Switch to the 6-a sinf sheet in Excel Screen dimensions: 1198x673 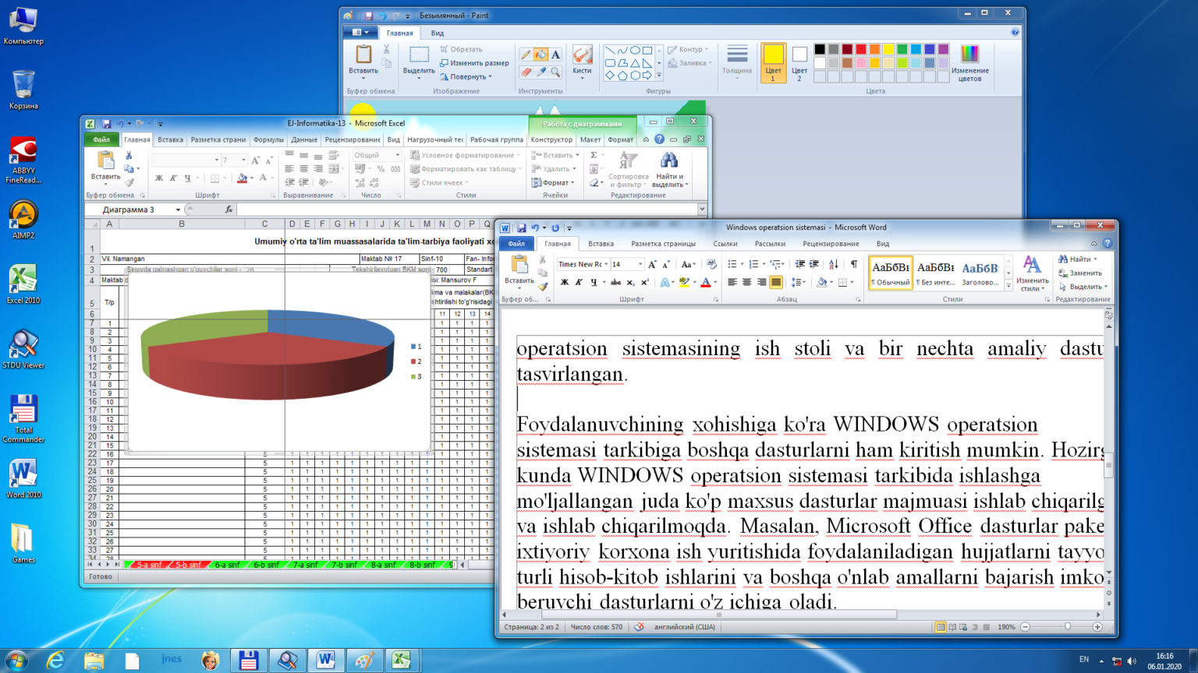click(227, 564)
